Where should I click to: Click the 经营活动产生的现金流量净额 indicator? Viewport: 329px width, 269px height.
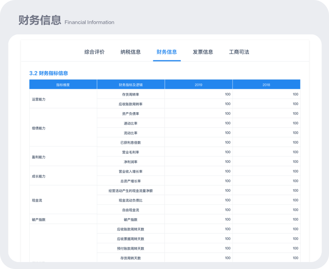pyautogui.click(x=131, y=191)
